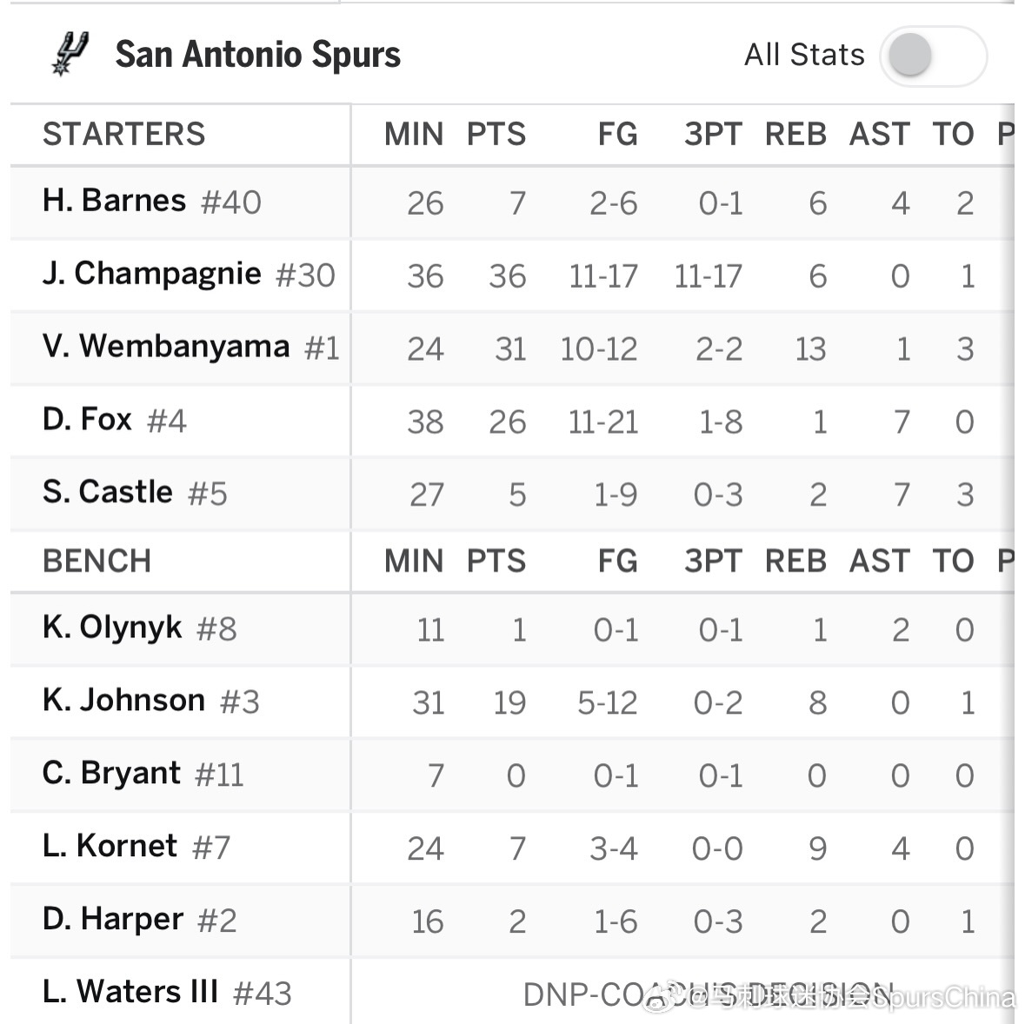Click the starters REB column header

tap(795, 135)
